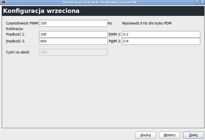The height and width of the screenshot is (140, 205).
Task: Click the Częstotliwość PWM label
Action: coord(23,23)
